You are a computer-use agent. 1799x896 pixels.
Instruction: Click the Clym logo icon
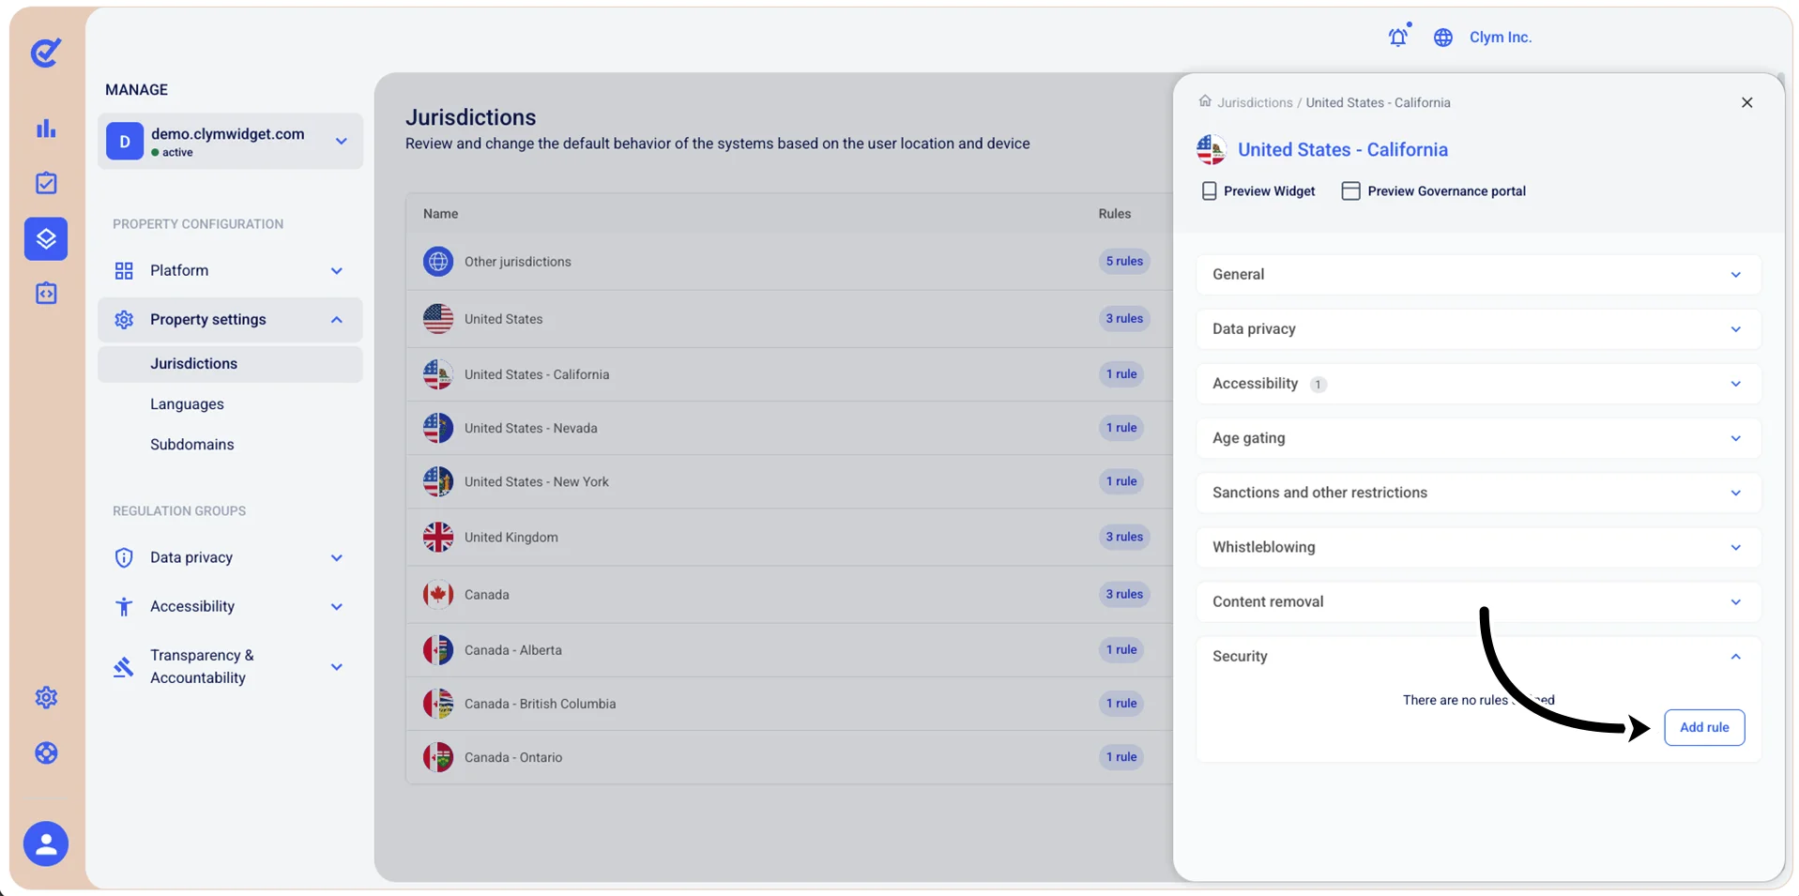coord(46,53)
